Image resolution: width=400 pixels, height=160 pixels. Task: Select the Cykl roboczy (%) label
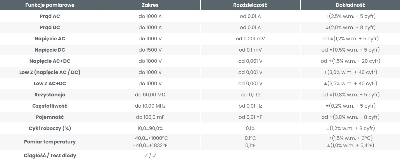click(50, 128)
